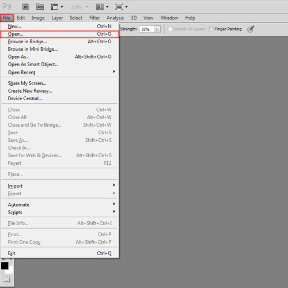Expand the Automate submenu
This screenshot has width=288, height=288.
click(59, 204)
